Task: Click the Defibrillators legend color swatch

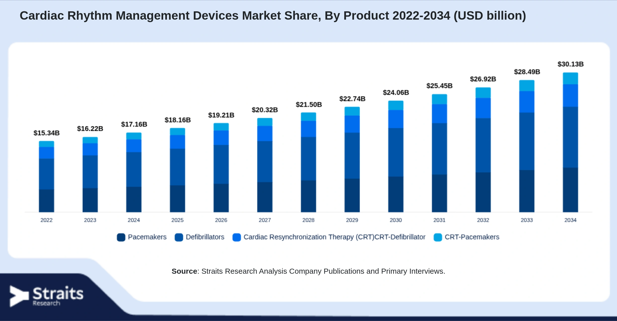Action: (179, 237)
